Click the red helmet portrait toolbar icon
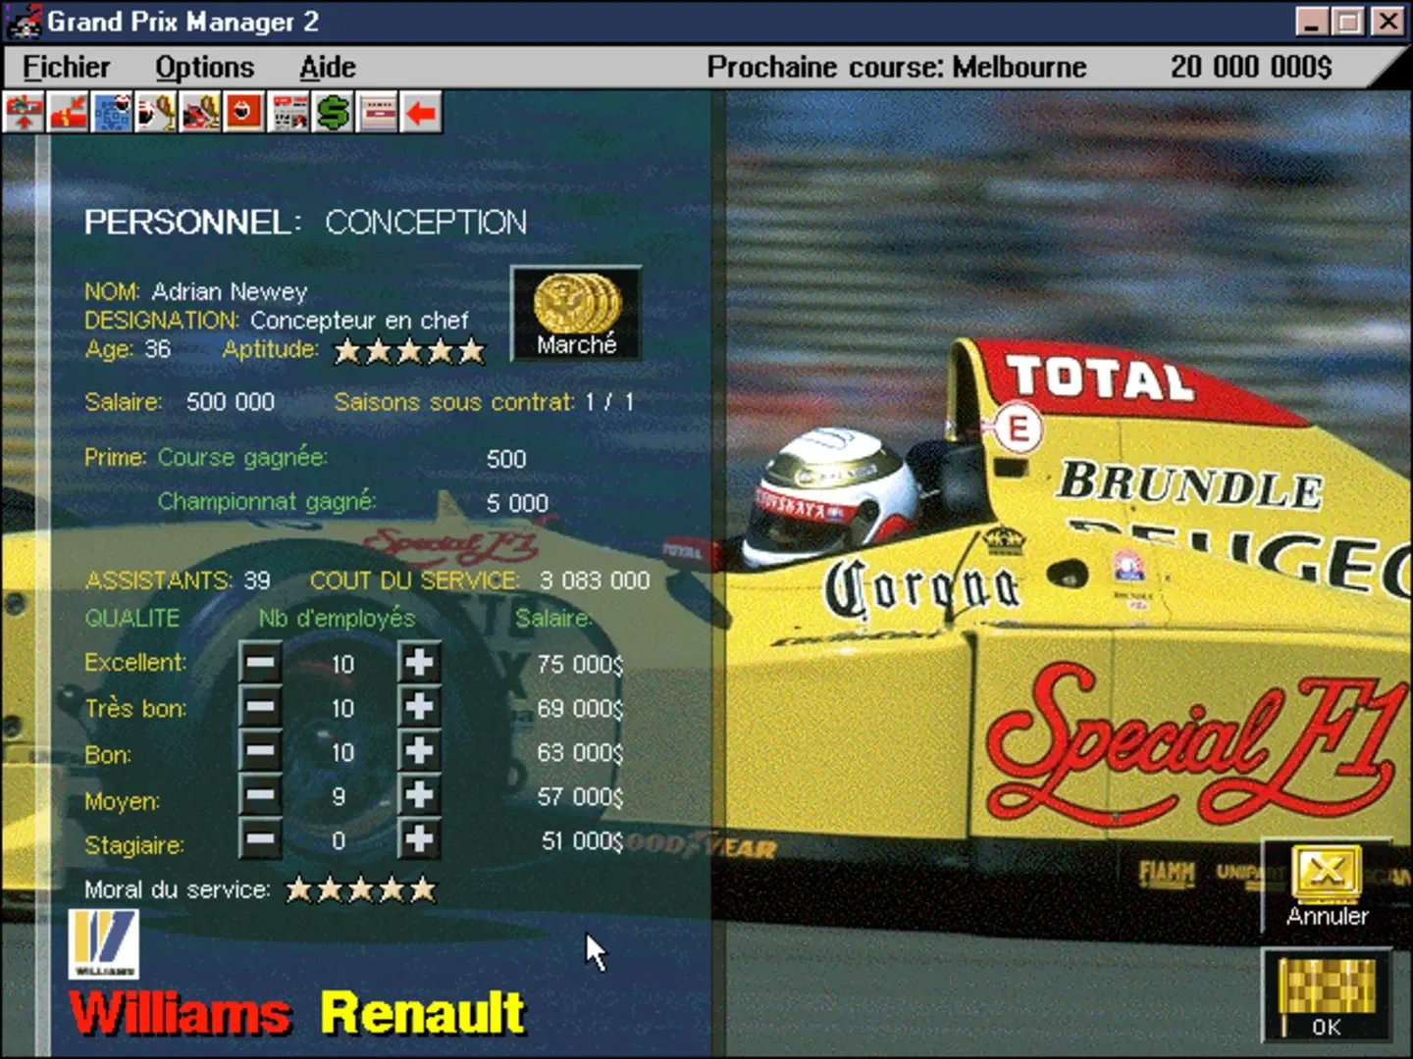This screenshot has width=1413, height=1059. tap(244, 113)
